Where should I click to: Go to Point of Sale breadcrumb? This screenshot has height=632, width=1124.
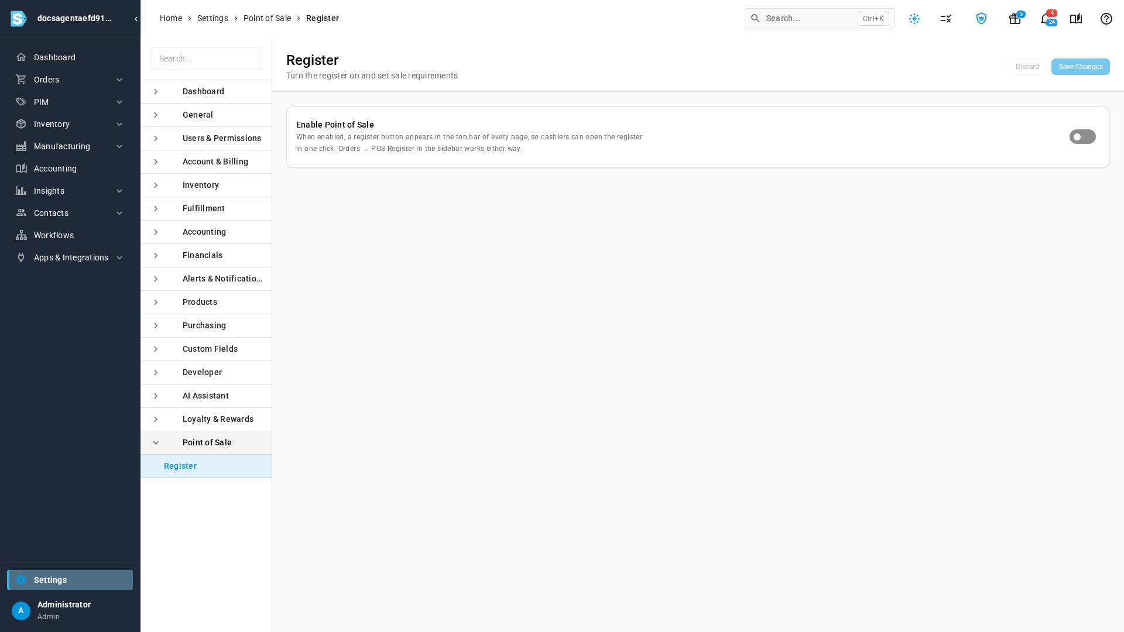click(267, 18)
